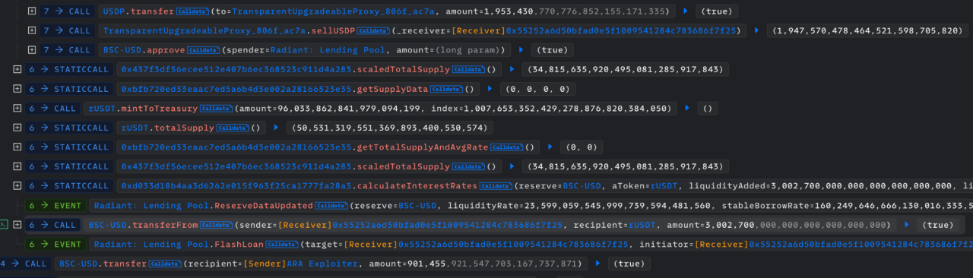Click return arrow of rUSDT.totalSupply row
This screenshot has width=973, height=278.
click(x=277, y=128)
